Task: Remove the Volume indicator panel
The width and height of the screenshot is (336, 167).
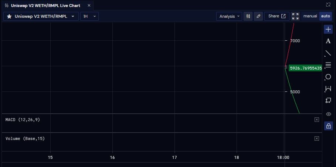Action: point(317,138)
